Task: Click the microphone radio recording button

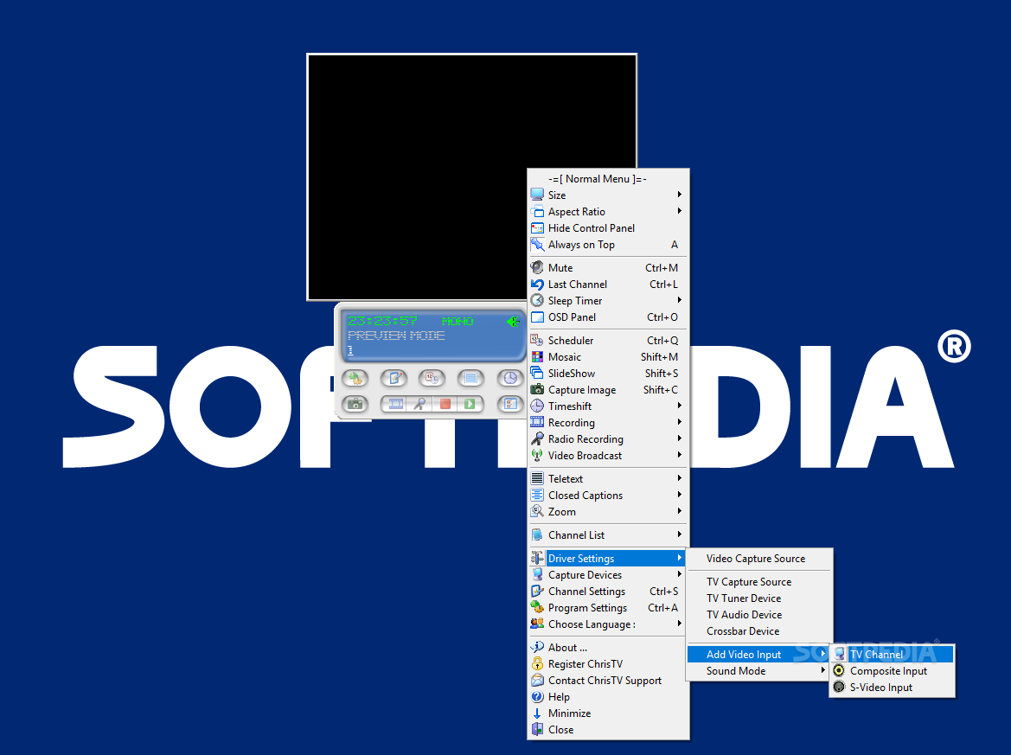Action: pyautogui.click(x=419, y=404)
